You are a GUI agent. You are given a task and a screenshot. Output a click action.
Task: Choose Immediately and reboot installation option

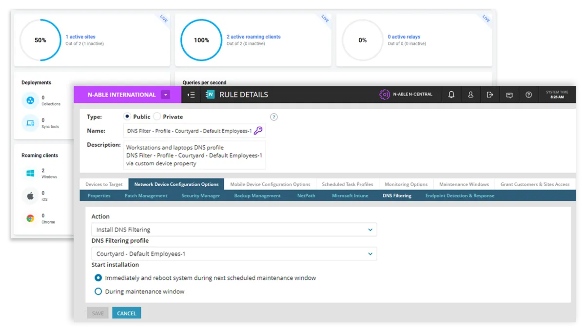(x=98, y=278)
